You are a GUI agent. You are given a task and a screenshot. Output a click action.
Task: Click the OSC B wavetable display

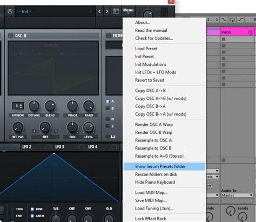click(x=53, y=68)
